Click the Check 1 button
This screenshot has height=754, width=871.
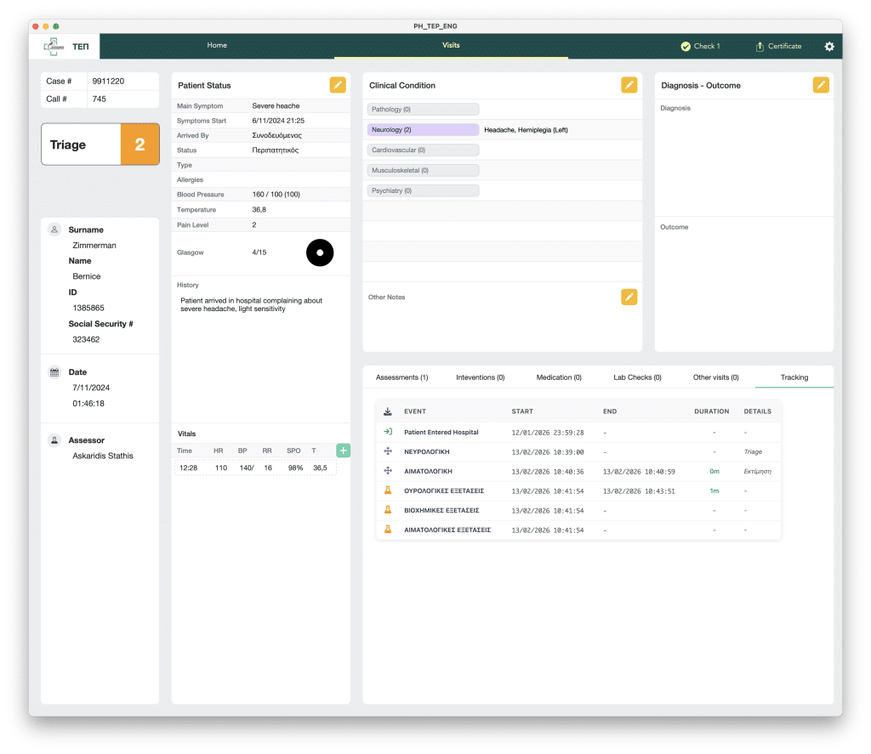[x=700, y=47]
